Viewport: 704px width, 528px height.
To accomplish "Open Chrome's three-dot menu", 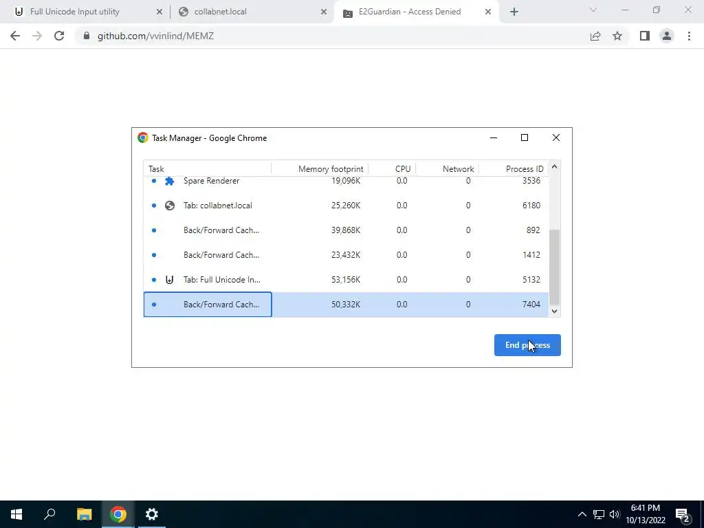I will coord(689,36).
